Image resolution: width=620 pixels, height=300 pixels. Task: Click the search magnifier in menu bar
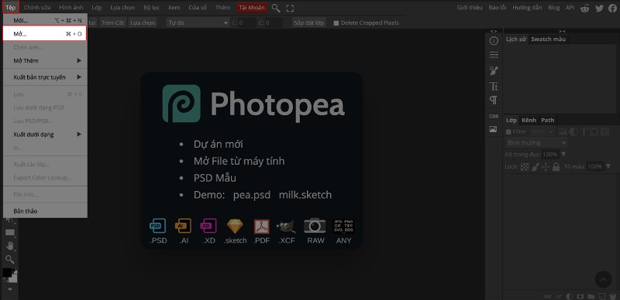[276, 8]
